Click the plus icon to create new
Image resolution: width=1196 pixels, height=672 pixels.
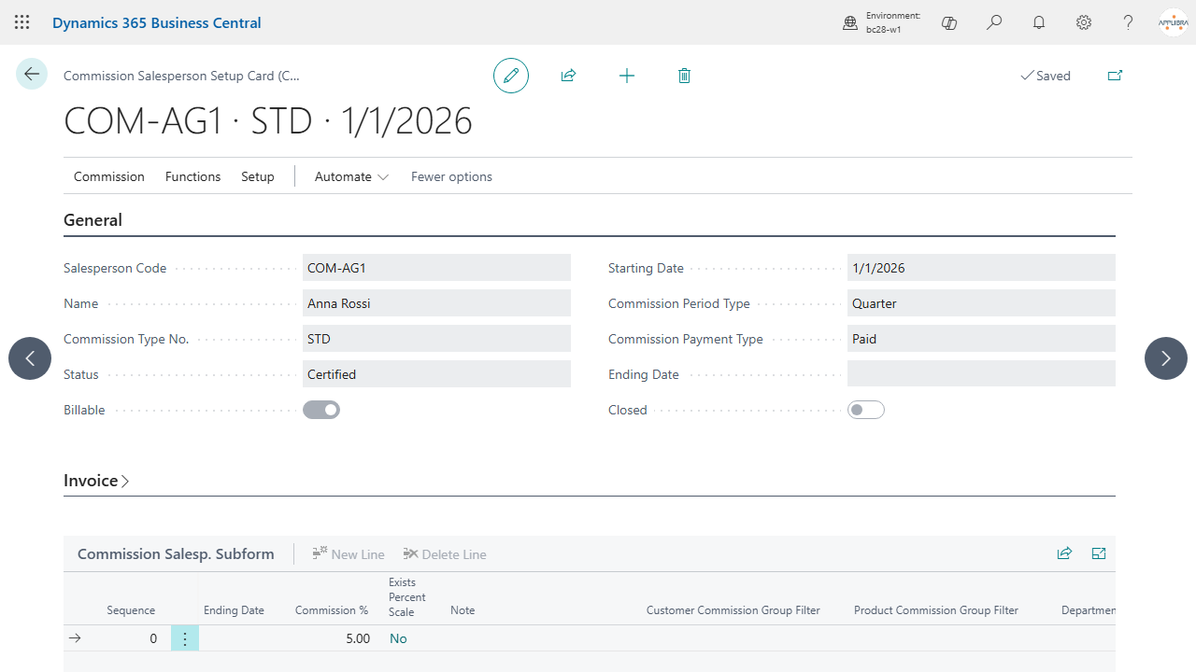627,76
